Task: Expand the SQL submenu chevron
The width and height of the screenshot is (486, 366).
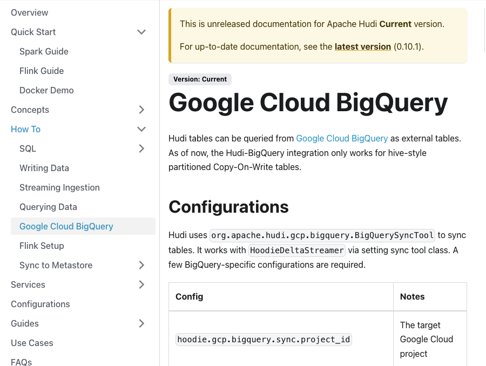Action: 141,148
